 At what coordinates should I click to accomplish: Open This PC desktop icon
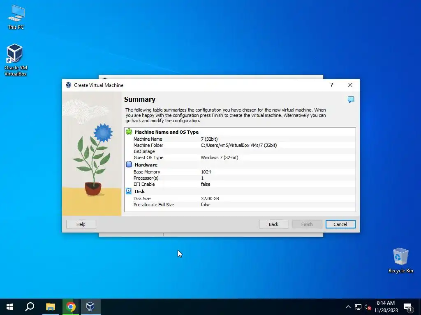16,17
